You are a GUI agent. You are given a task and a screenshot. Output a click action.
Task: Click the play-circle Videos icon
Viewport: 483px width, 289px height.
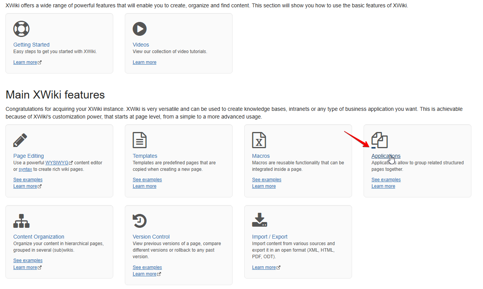click(139, 29)
